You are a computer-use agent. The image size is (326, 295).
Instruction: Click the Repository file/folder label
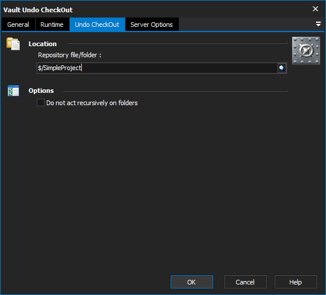point(70,55)
